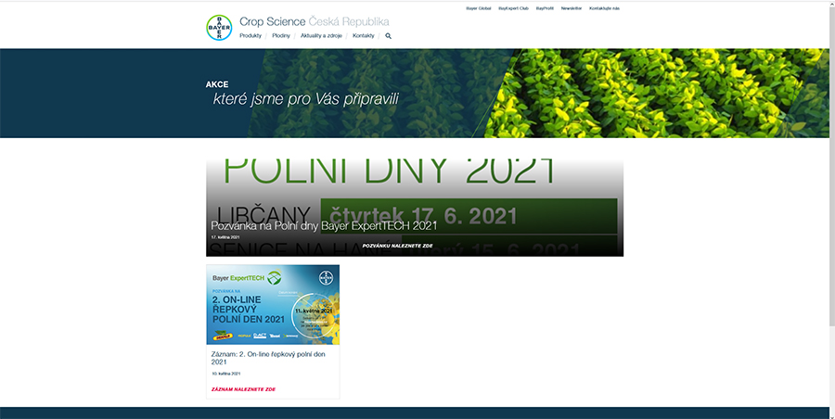
Task: Go to Bayer Global link
Action: pos(478,7)
